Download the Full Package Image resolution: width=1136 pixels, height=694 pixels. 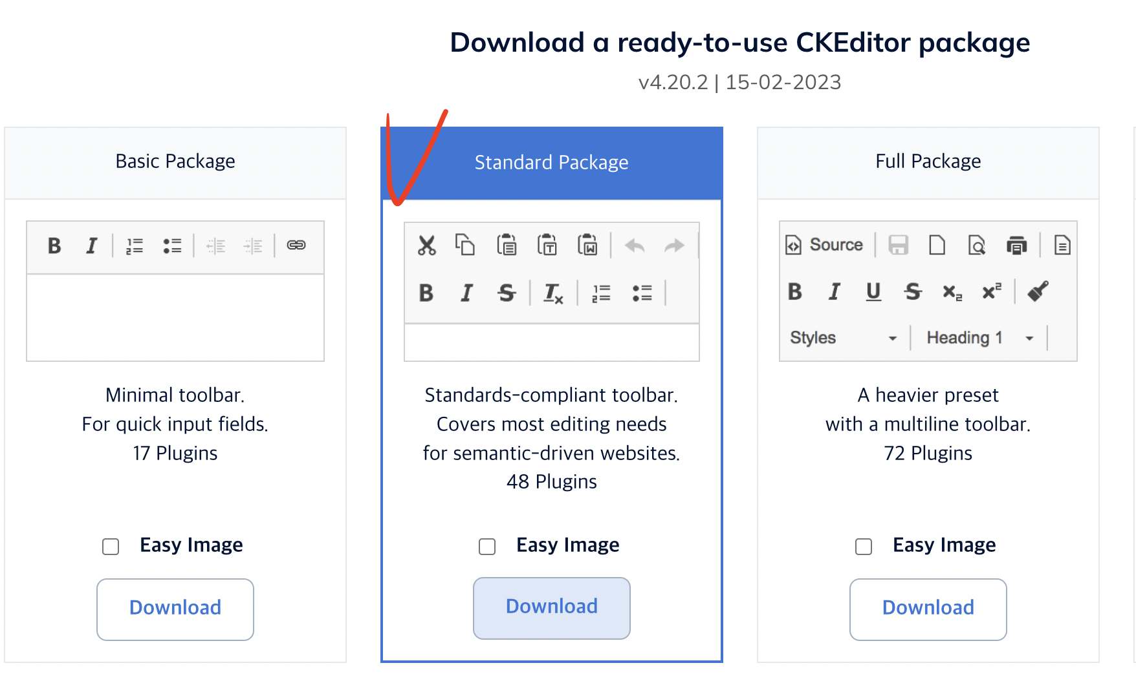click(928, 609)
